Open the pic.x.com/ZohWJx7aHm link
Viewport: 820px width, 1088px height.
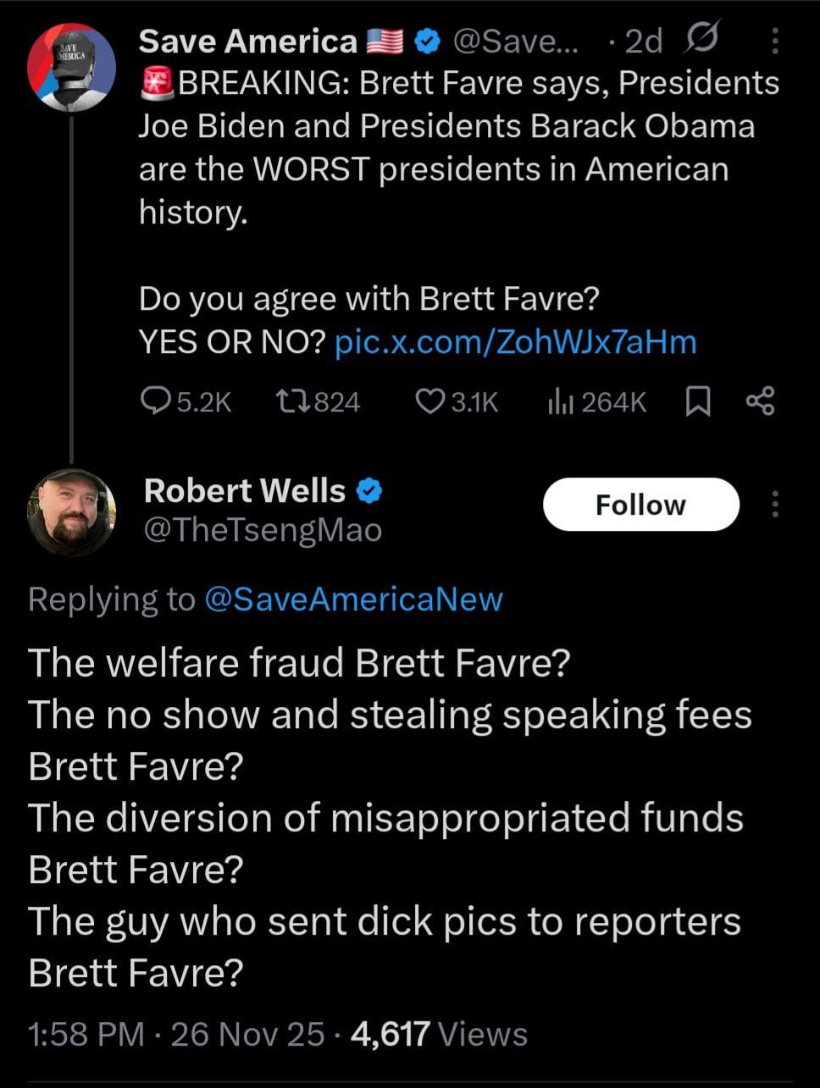coord(516,342)
